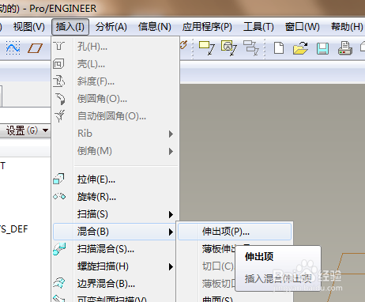Save the model with floppy disk icon
Viewport: 365px width, 302px height.
(x=322, y=48)
